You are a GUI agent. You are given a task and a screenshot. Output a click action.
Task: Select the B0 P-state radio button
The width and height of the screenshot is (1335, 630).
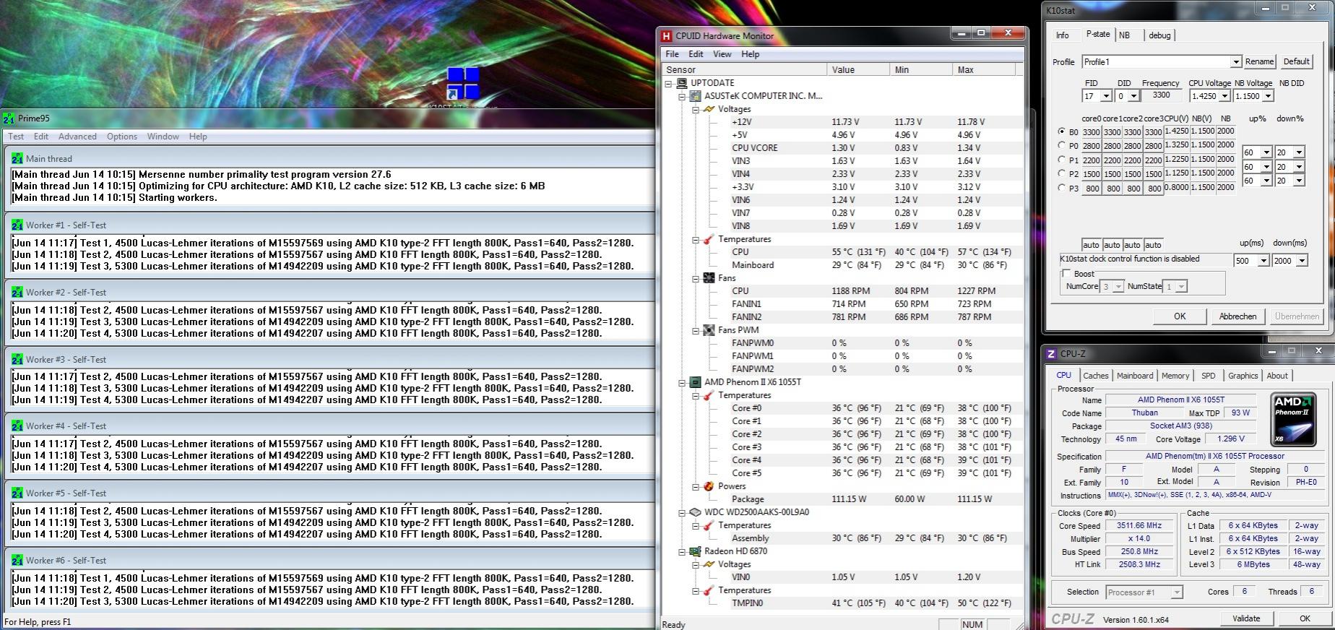click(x=1061, y=131)
